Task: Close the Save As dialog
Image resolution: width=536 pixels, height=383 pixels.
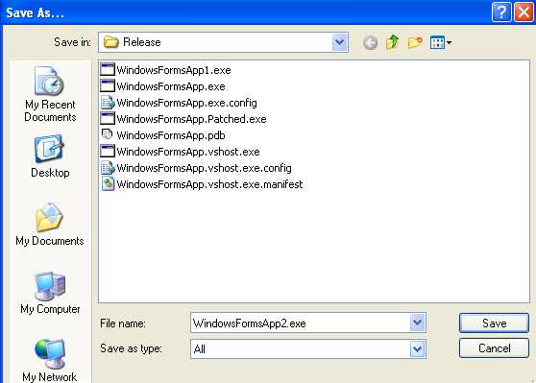Action: 524,12
